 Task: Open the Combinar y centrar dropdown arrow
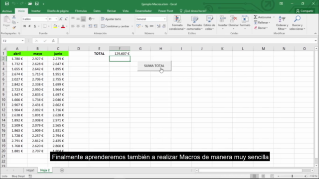click(132, 26)
